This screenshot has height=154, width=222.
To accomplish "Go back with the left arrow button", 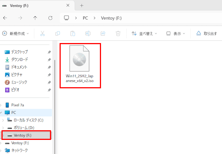I will click(x=5, y=18).
